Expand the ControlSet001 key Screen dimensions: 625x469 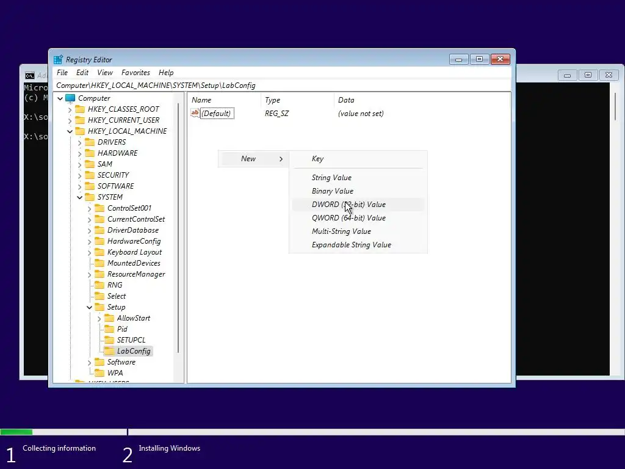click(x=89, y=208)
